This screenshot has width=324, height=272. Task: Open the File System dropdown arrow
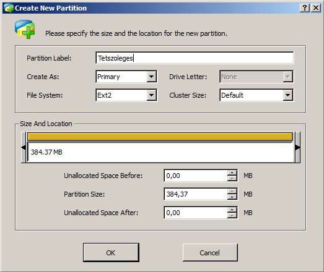click(151, 95)
